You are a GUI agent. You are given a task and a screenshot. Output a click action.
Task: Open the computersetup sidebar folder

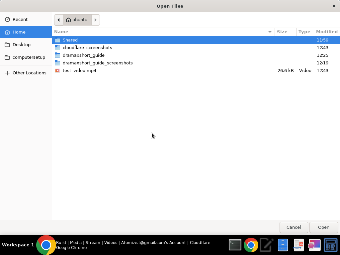pos(29,57)
